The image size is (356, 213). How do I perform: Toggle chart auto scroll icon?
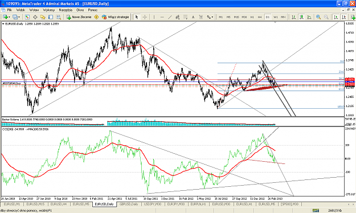tap(336, 17)
